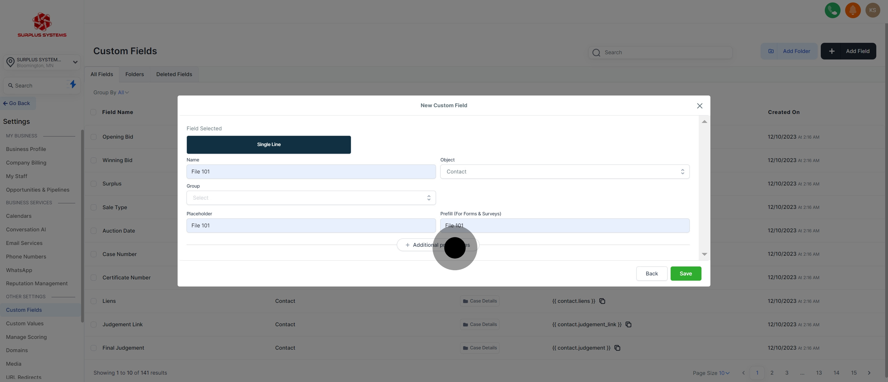888x382 pixels.
Task: Click the green Save button
Action: pyautogui.click(x=685, y=274)
